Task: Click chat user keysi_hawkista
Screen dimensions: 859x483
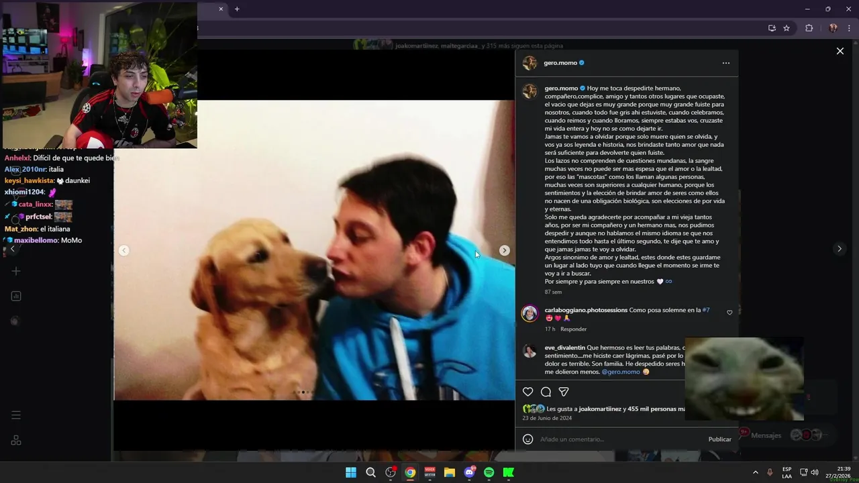Action: [29, 180]
